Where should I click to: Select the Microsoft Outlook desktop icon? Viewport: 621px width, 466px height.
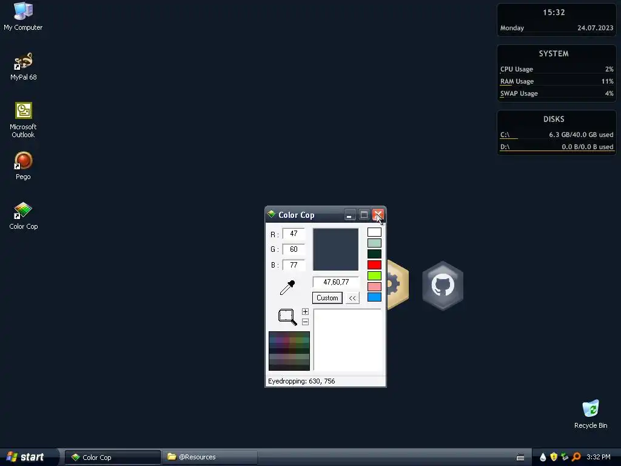click(23, 120)
